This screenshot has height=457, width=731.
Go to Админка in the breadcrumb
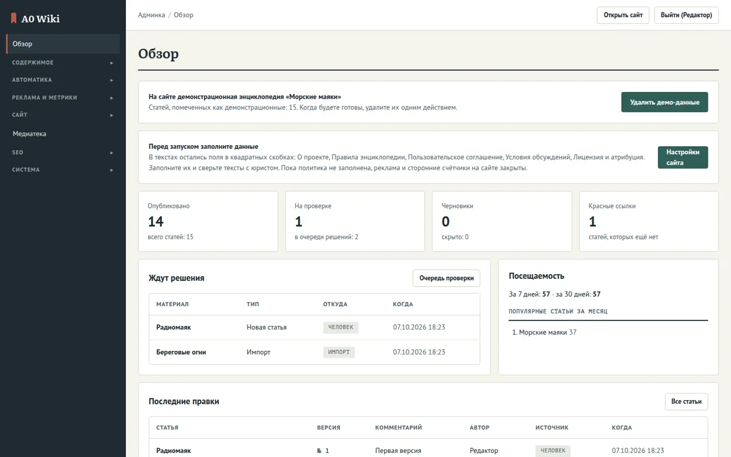pos(151,15)
